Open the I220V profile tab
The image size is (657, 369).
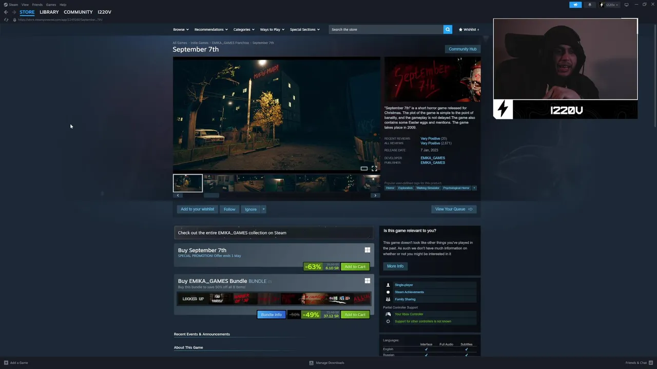pyautogui.click(x=104, y=12)
